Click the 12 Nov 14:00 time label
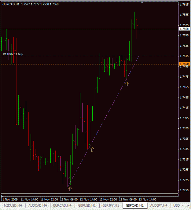Image resolution: width=191 pixels, height=210 pixels. [x=88, y=200]
